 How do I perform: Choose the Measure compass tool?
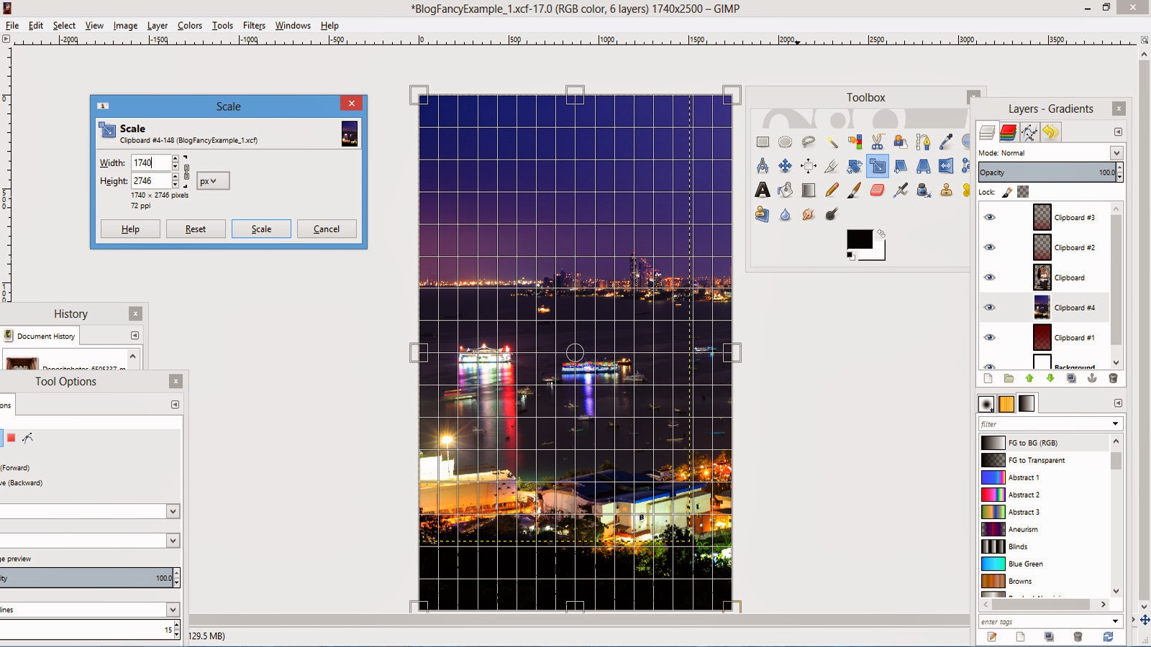click(x=763, y=166)
